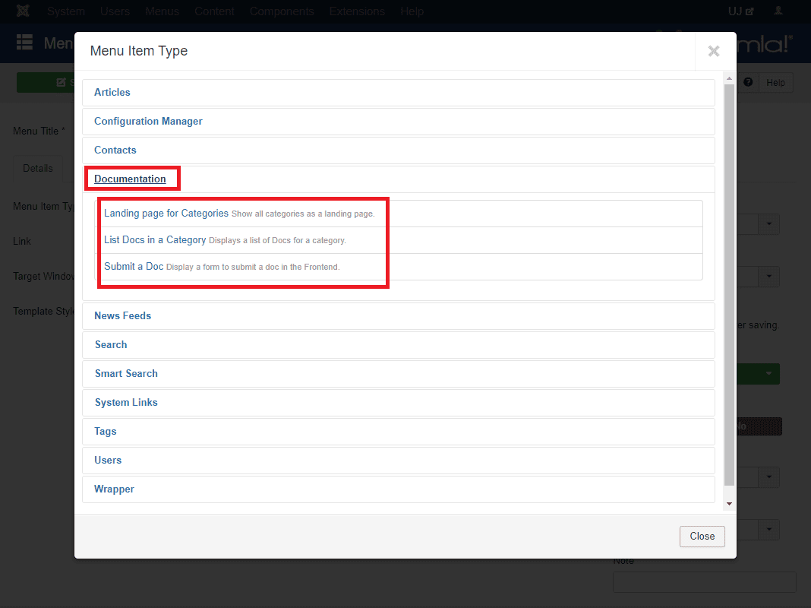Expand the News Feeds section
Image resolution: width=811 pixels, height=608 pixels.
tap(122, 316)
